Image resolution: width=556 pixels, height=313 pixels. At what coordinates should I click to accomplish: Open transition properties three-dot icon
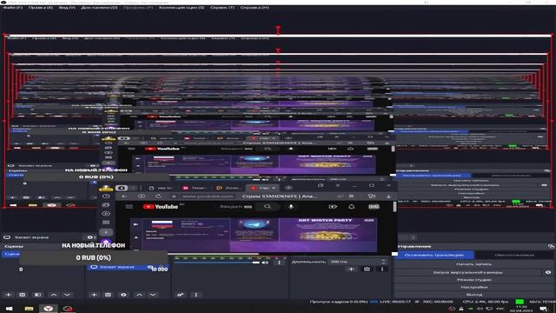[382, 270]
